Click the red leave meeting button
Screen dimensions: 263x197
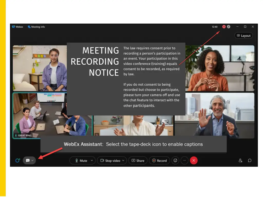(194, 161)
